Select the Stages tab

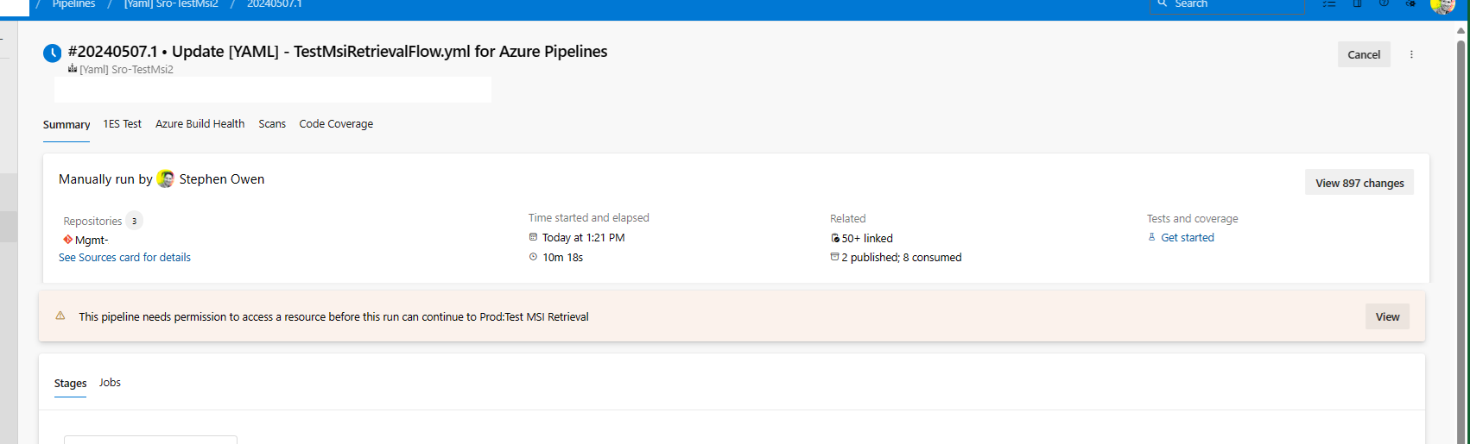tap(70, 383)
